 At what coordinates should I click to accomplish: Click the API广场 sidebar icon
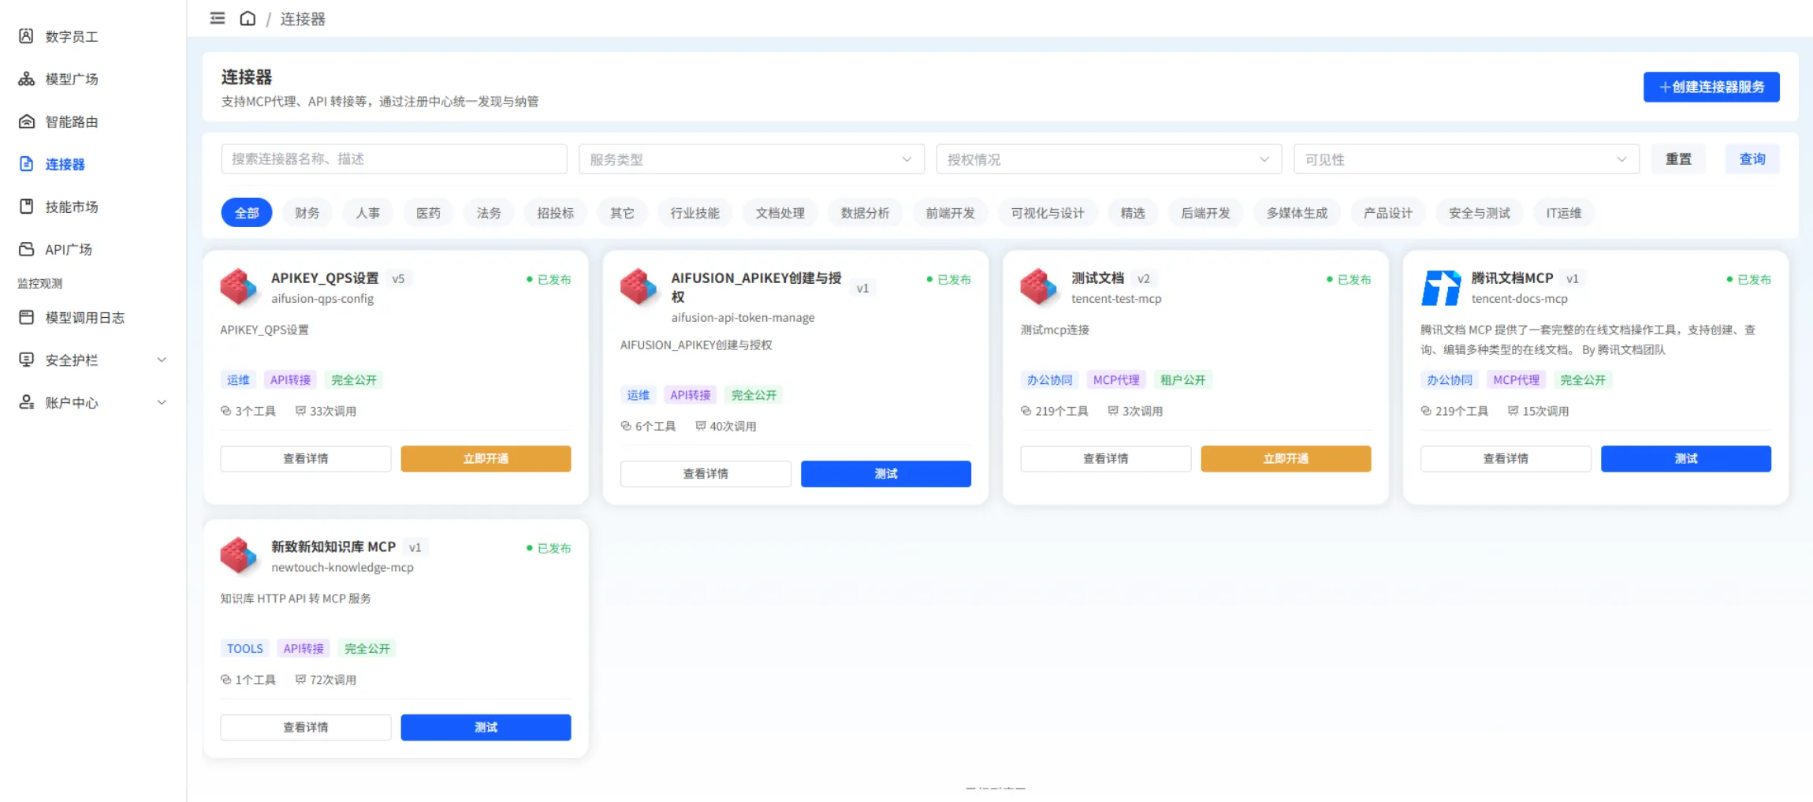point(26,249)
